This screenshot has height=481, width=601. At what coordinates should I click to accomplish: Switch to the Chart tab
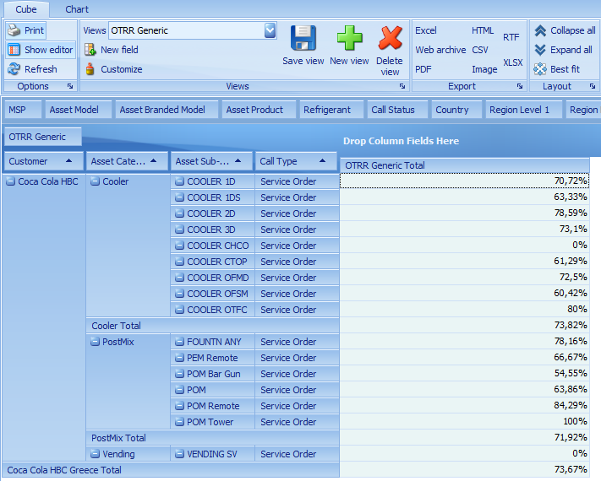click(77, 9)
